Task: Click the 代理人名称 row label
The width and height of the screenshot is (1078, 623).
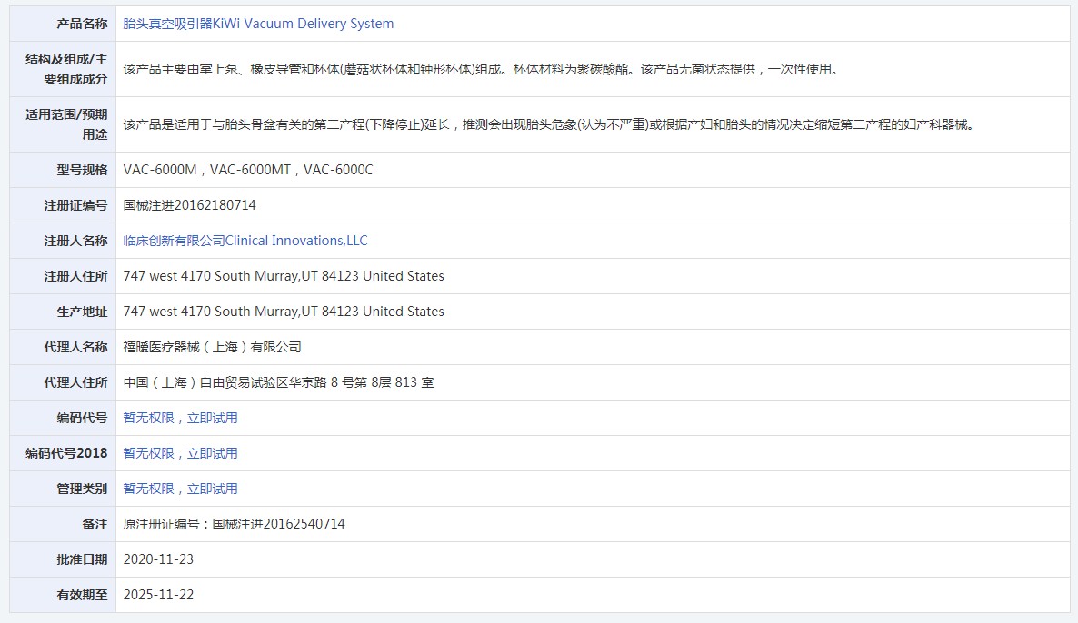Action: 75,347
